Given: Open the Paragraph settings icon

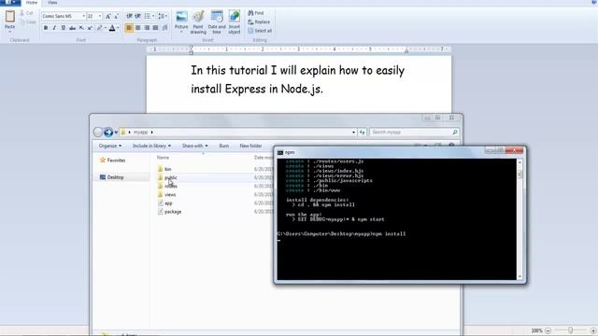Looking at the screenshot, I should tap(164, 28).
